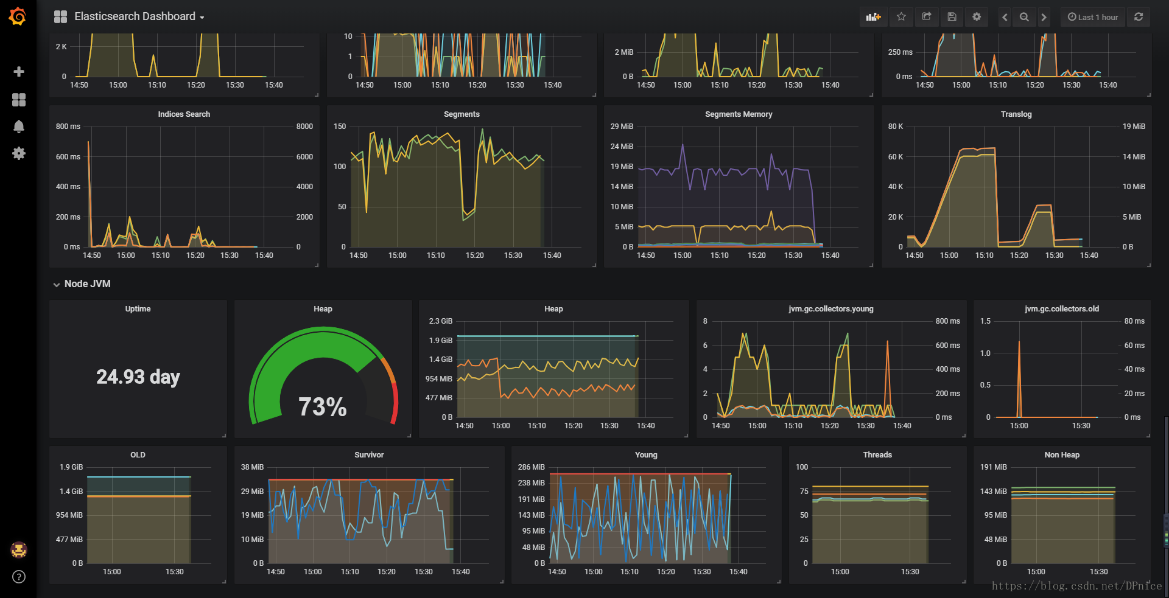Click the OLD panel title
The width and height of the screenshot is (1169, 598).
click(138, 455)
